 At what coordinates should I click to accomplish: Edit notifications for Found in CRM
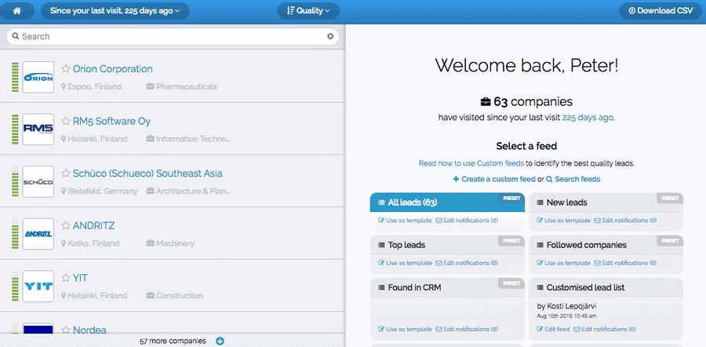tap(467, 329)
